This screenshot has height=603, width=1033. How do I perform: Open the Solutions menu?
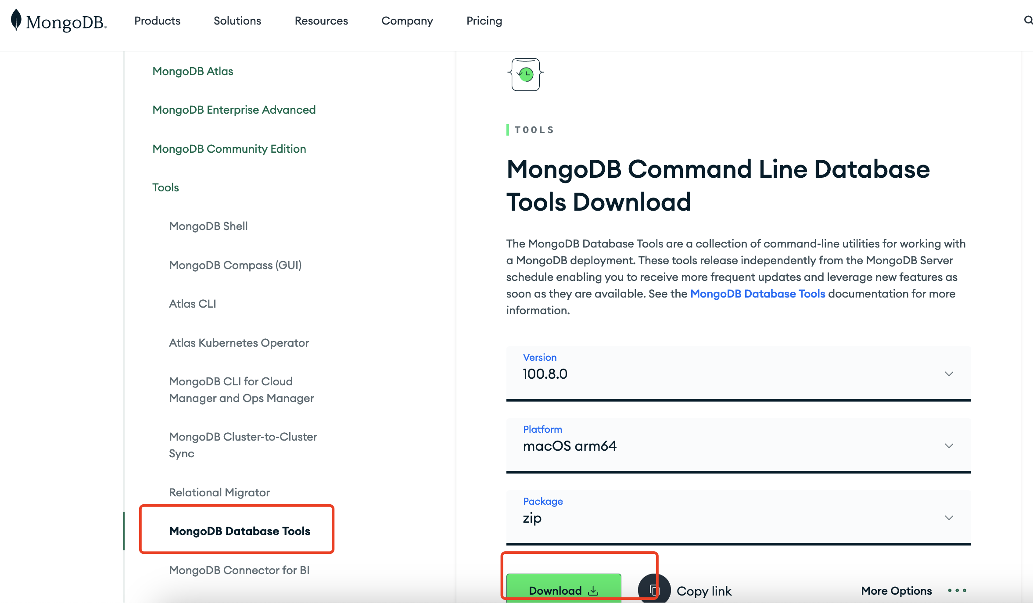pyautogui.click(x=237, y=21)
